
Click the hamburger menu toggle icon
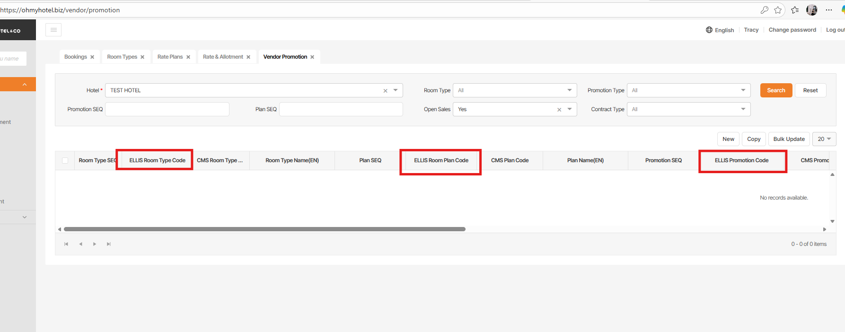tap(53, 30)
